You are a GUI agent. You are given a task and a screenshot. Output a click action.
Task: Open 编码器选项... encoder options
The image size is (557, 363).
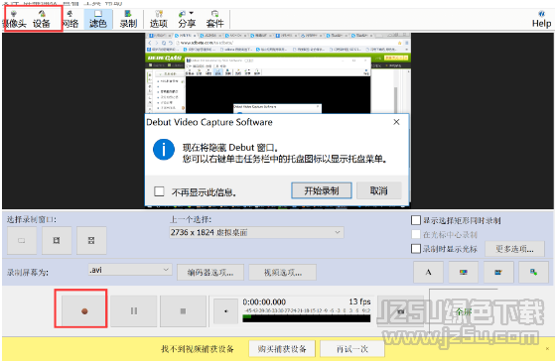pyautogui.click(x=210, y=273)
